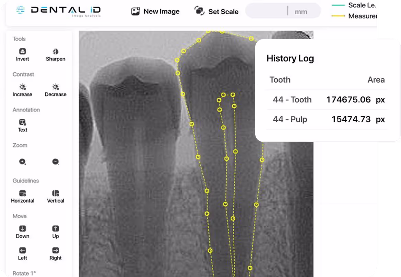Click the Rotate 1° section label
This screenshot has height=277, width=401.
click(x=24, y=274)
